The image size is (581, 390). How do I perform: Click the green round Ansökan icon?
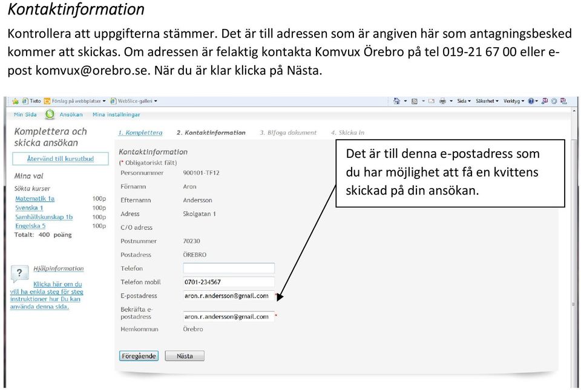pos(50,115)
